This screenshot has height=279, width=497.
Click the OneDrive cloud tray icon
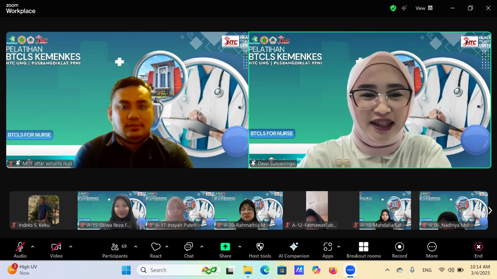pyautogui.click(x=400, y=270)
